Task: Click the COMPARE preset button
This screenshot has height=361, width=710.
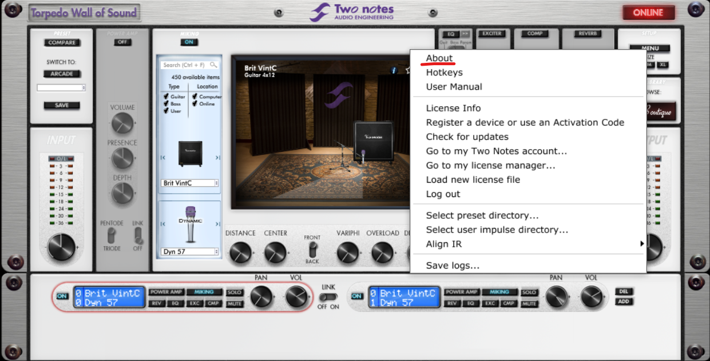Action: (62, 43)
